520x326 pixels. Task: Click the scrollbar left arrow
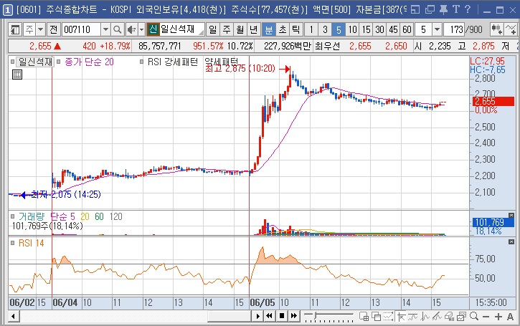coord(13,316)
